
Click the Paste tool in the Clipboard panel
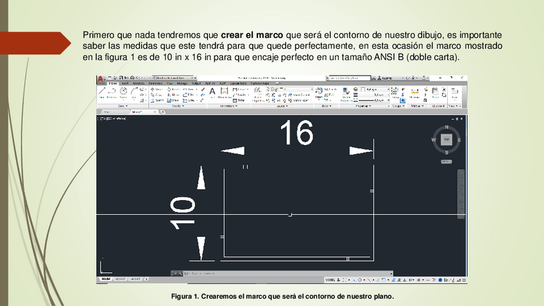coord(435,92)
